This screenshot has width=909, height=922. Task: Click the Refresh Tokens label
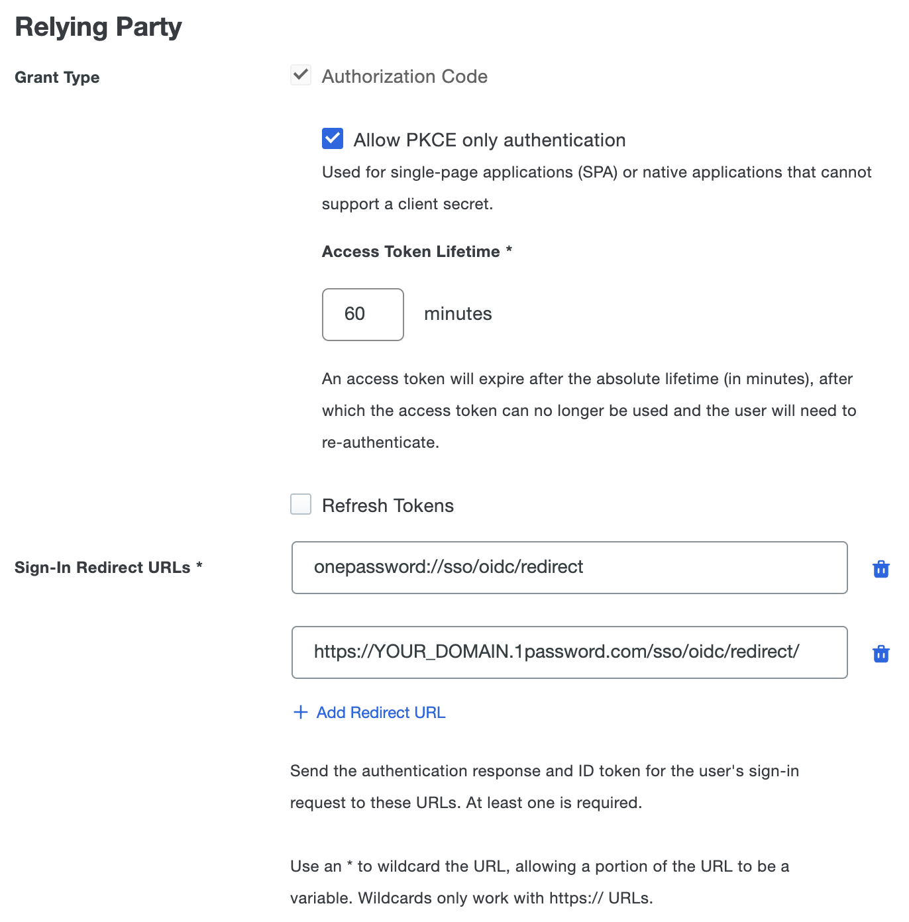(387, 505)
